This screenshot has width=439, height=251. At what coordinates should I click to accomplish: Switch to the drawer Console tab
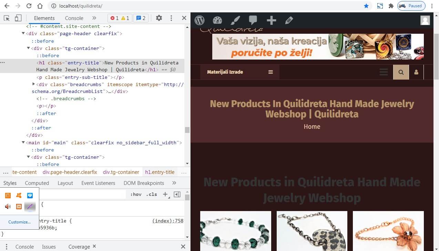click(24, 247)
